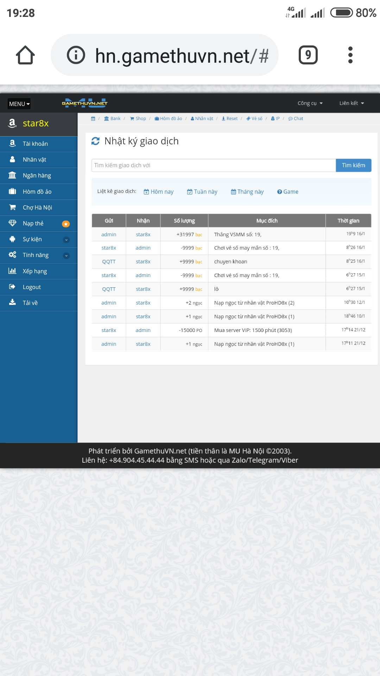The image size is (380, 676).
Task: Expand the Sự kiện sidebar chevron
Action: coord(66,240)
